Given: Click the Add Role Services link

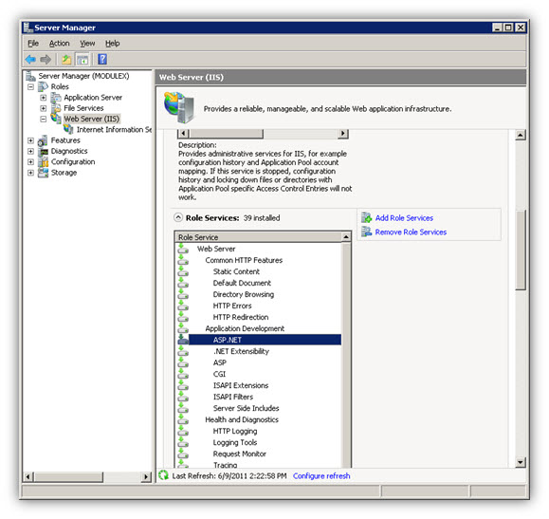Looking at the screenshot, I should 404,218.
